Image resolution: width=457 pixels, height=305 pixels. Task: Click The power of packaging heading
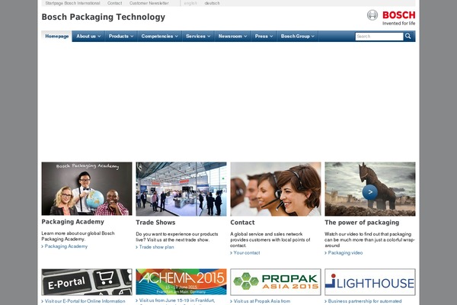[362, 223]
